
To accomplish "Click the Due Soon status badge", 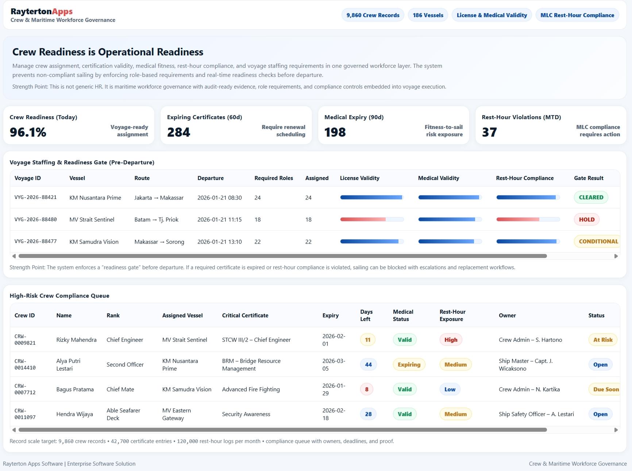I will (x=605, y=389).
